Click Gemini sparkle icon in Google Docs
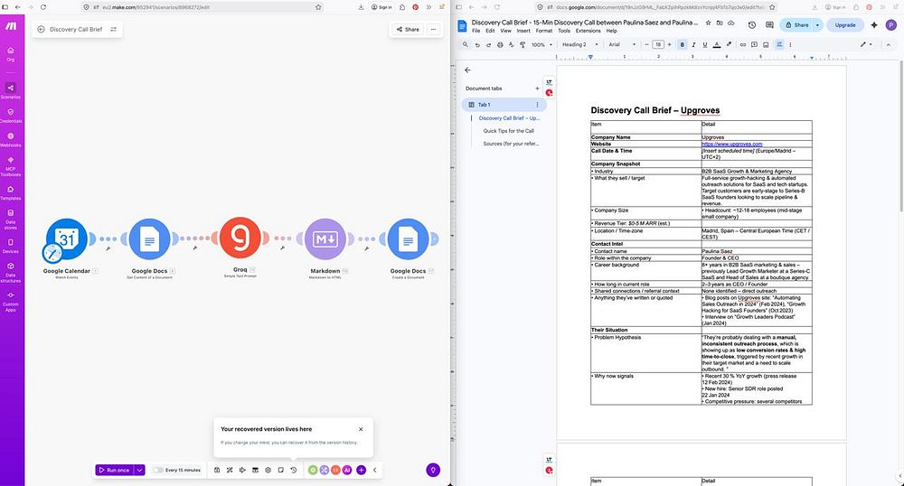 coord(874,24)
